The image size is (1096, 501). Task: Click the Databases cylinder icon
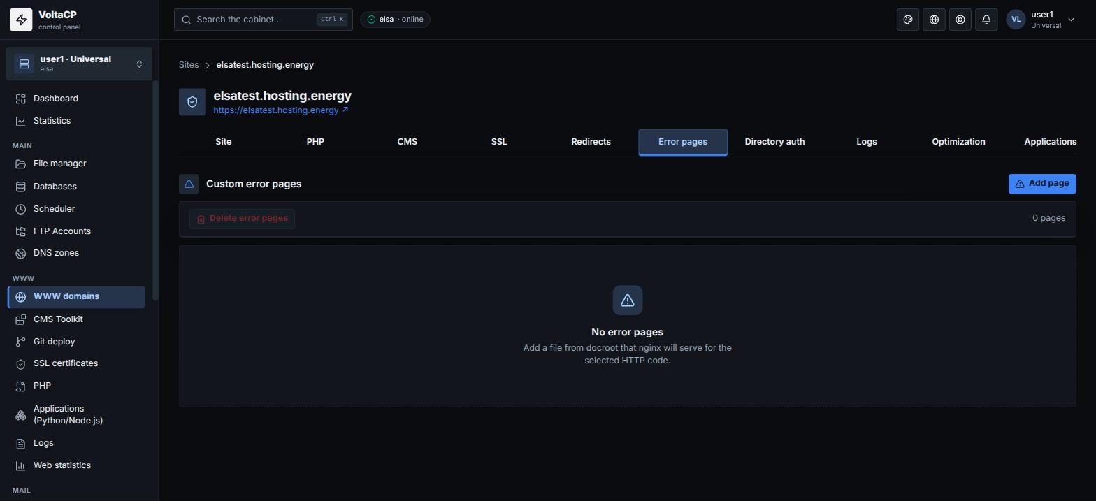pos(21,187)
